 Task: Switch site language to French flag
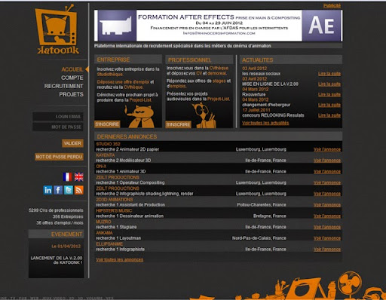67,177
